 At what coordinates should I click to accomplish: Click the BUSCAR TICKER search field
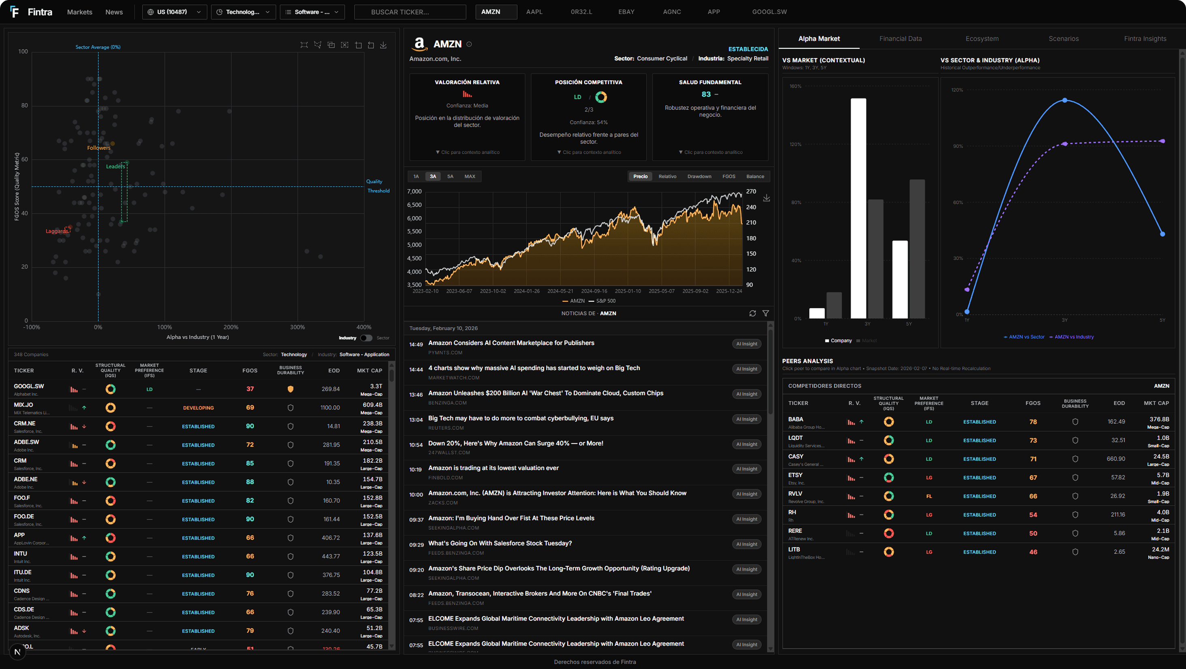tap(410, 11)
